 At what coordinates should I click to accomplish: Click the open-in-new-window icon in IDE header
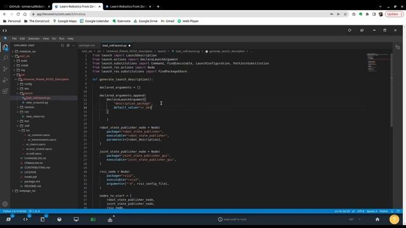pos(362,30)
